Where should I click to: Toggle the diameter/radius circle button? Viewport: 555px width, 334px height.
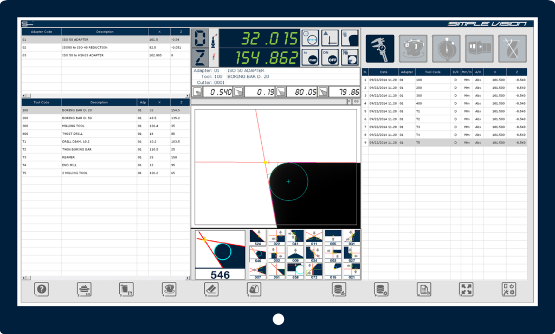310,38
